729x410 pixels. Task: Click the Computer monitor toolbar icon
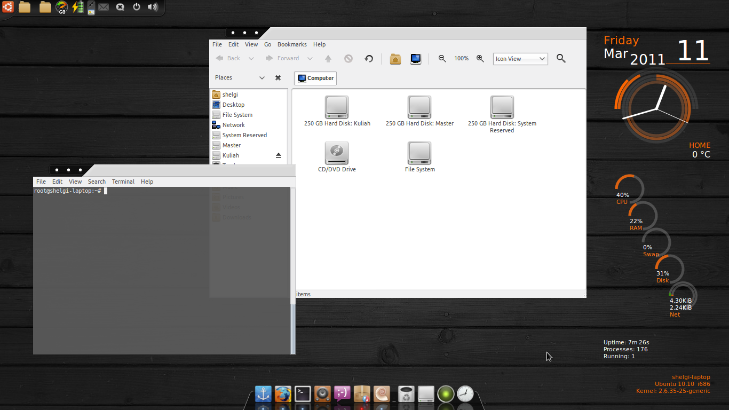click(x=416, y=59)
